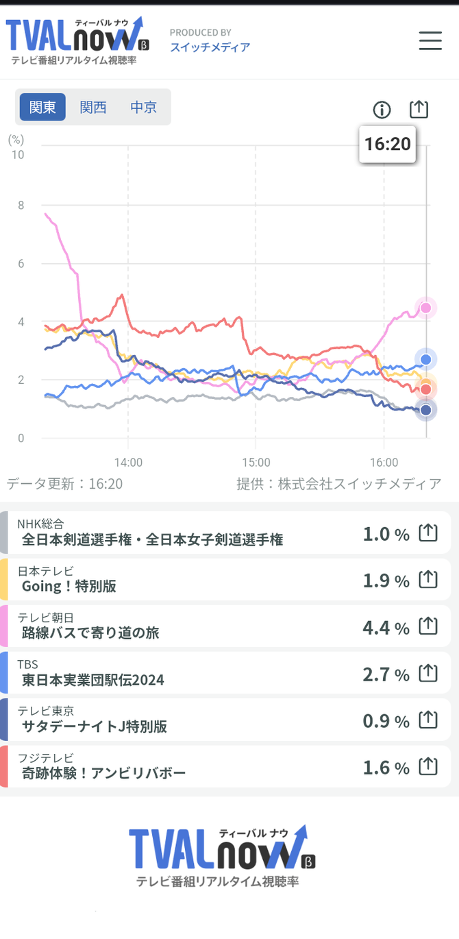
Task: Share the 日本テレビ Going！特別版 rating
Action: pyautogui.click(x=428, y=579)
